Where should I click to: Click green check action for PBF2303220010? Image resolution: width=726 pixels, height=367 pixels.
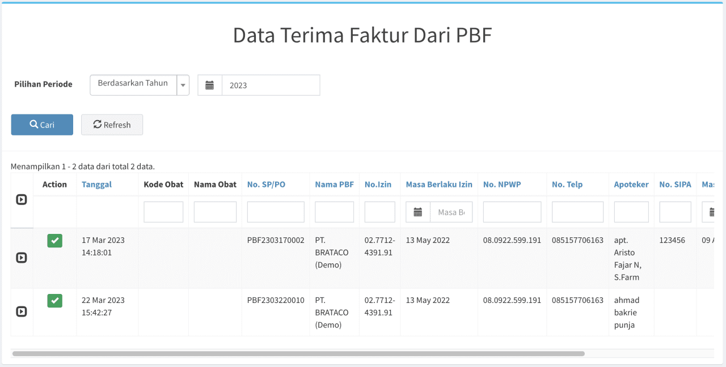54,301
